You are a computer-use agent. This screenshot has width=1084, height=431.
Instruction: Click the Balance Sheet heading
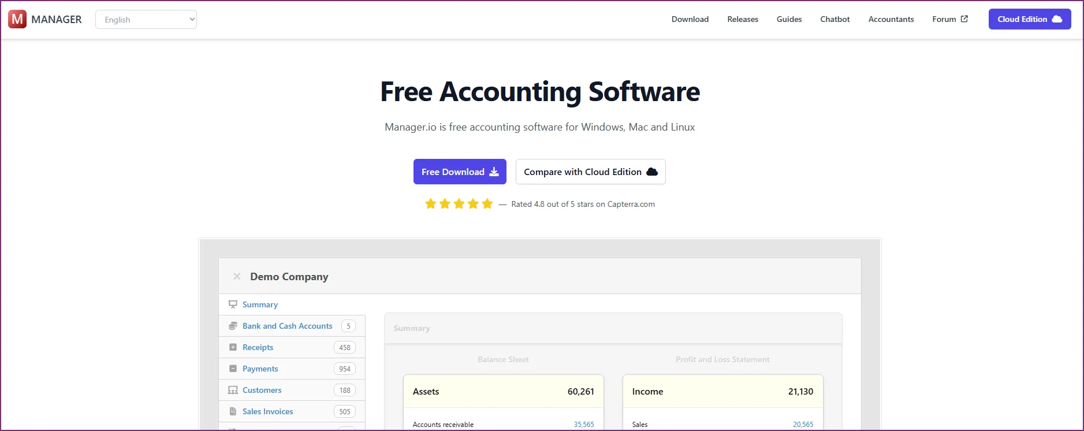pos(503,359)
